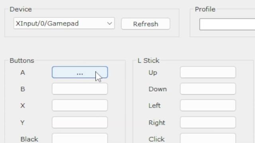Open the XInput/0/Gamepad device dropdown
Viewport: 255px width, 143px height.
point(64,23)
